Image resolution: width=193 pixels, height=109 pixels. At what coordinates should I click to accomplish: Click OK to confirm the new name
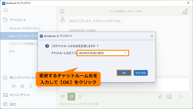[124, 73]
